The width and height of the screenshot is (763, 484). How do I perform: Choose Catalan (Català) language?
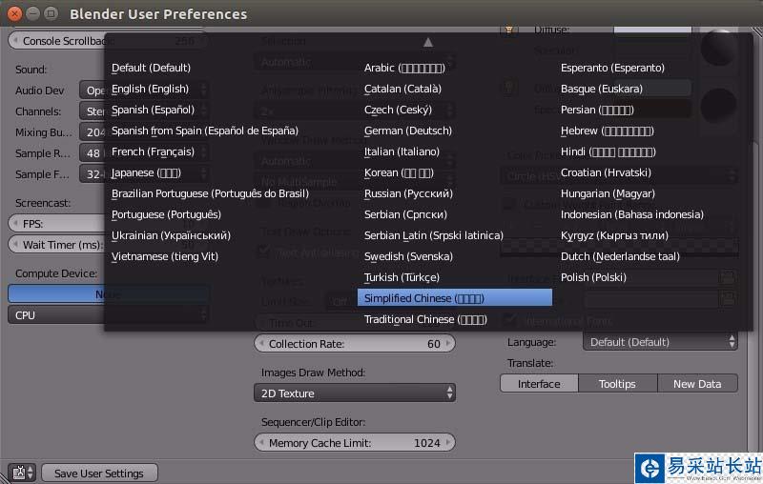coord(402,89)
